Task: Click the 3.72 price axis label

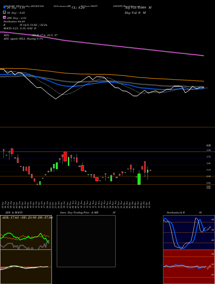Action: 208,157
